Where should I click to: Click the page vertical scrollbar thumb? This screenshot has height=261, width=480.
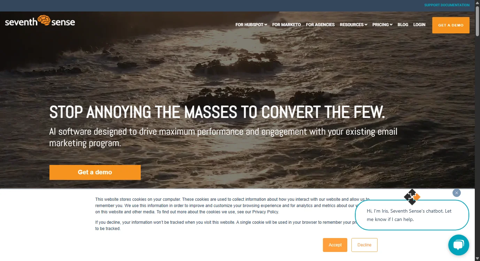coord(477,21)
